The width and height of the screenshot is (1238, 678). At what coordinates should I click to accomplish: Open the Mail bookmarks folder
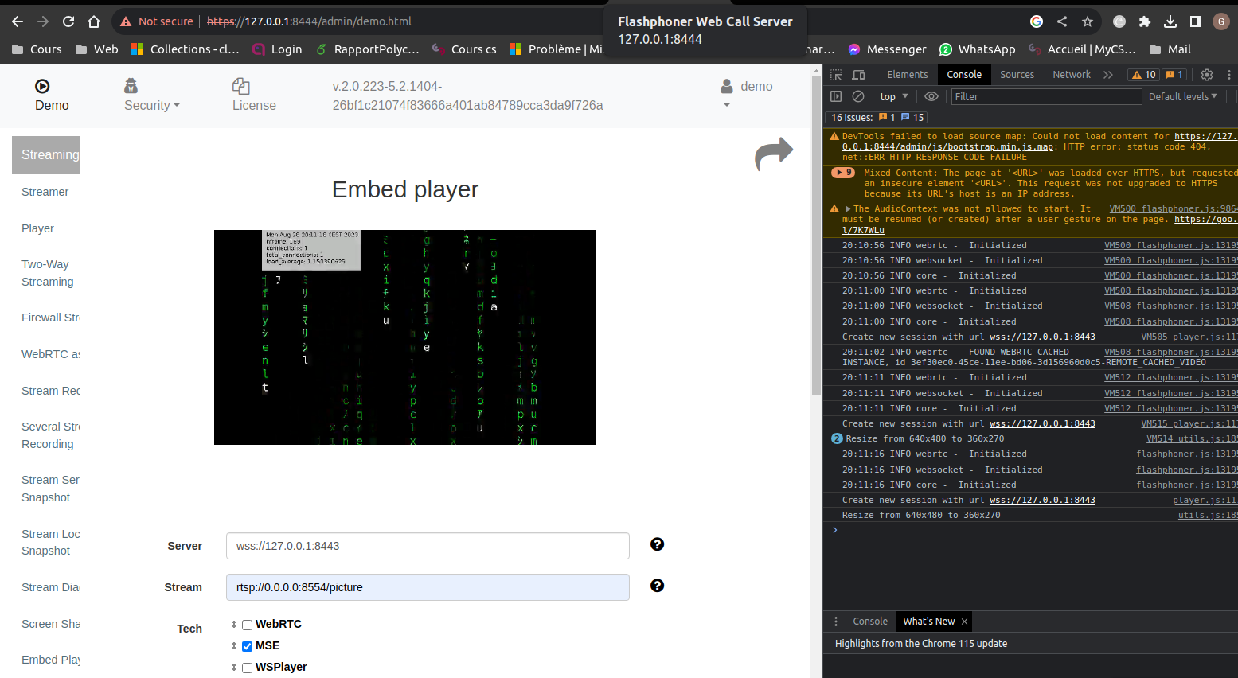coord(1170,49)
